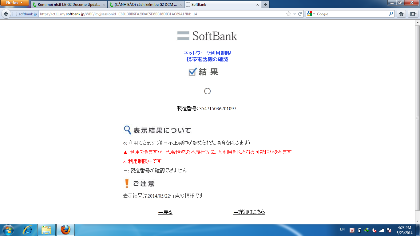Image resolution: width=420 pixels, height=236 pixels.
Task: Click the orange exclamation icon beside ご注意
Action: pyautogui.click(x=126, y=183)
